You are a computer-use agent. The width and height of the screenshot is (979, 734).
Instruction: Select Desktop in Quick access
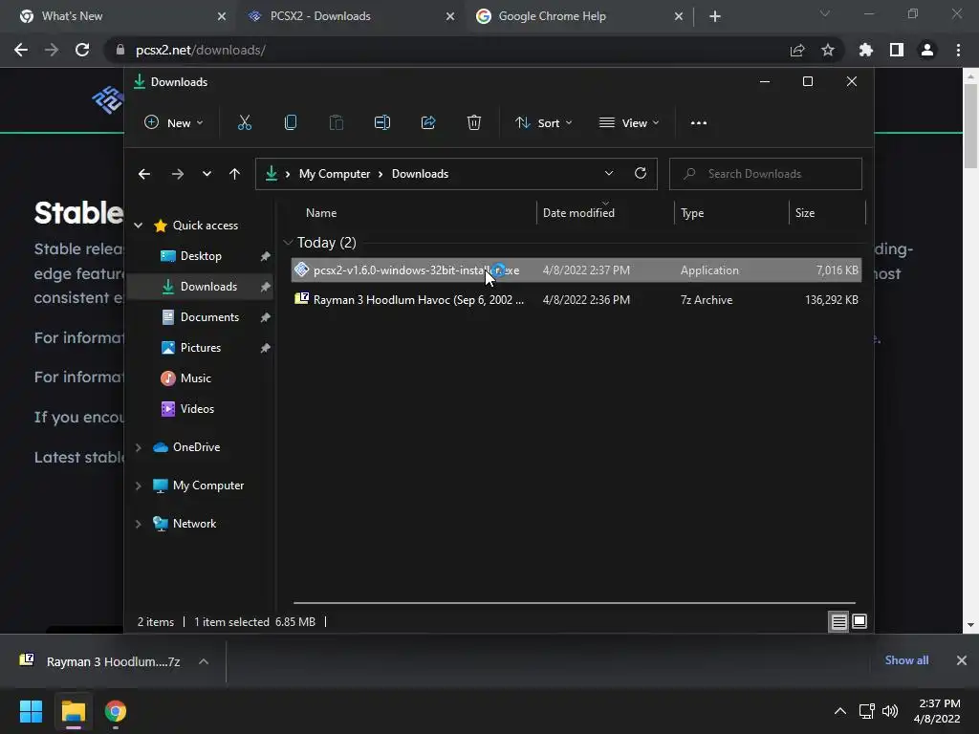(x=201, y=256)
